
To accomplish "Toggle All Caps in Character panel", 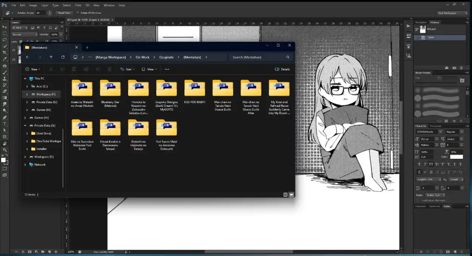I will pos(431,164).
